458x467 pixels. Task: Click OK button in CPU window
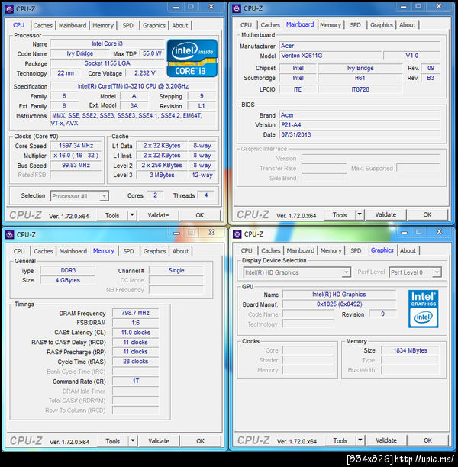[200, 215]
